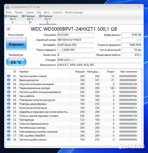
Task: Click raw value 0000000006EF
Action: click(128, 80)
